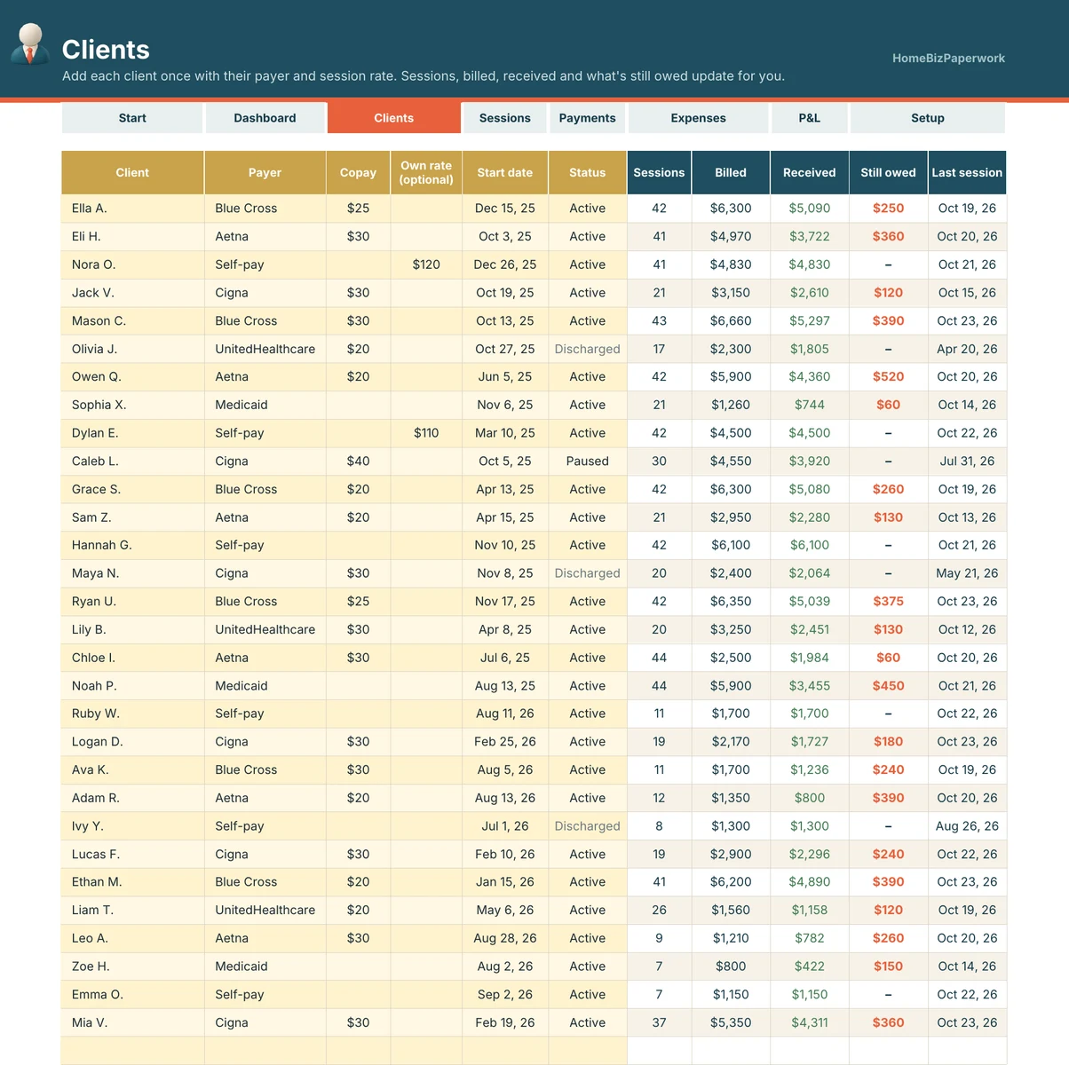Select Zoe H.'s billed amount $800
This screenshot has width=1069, height=1065.
pos(731,966)
